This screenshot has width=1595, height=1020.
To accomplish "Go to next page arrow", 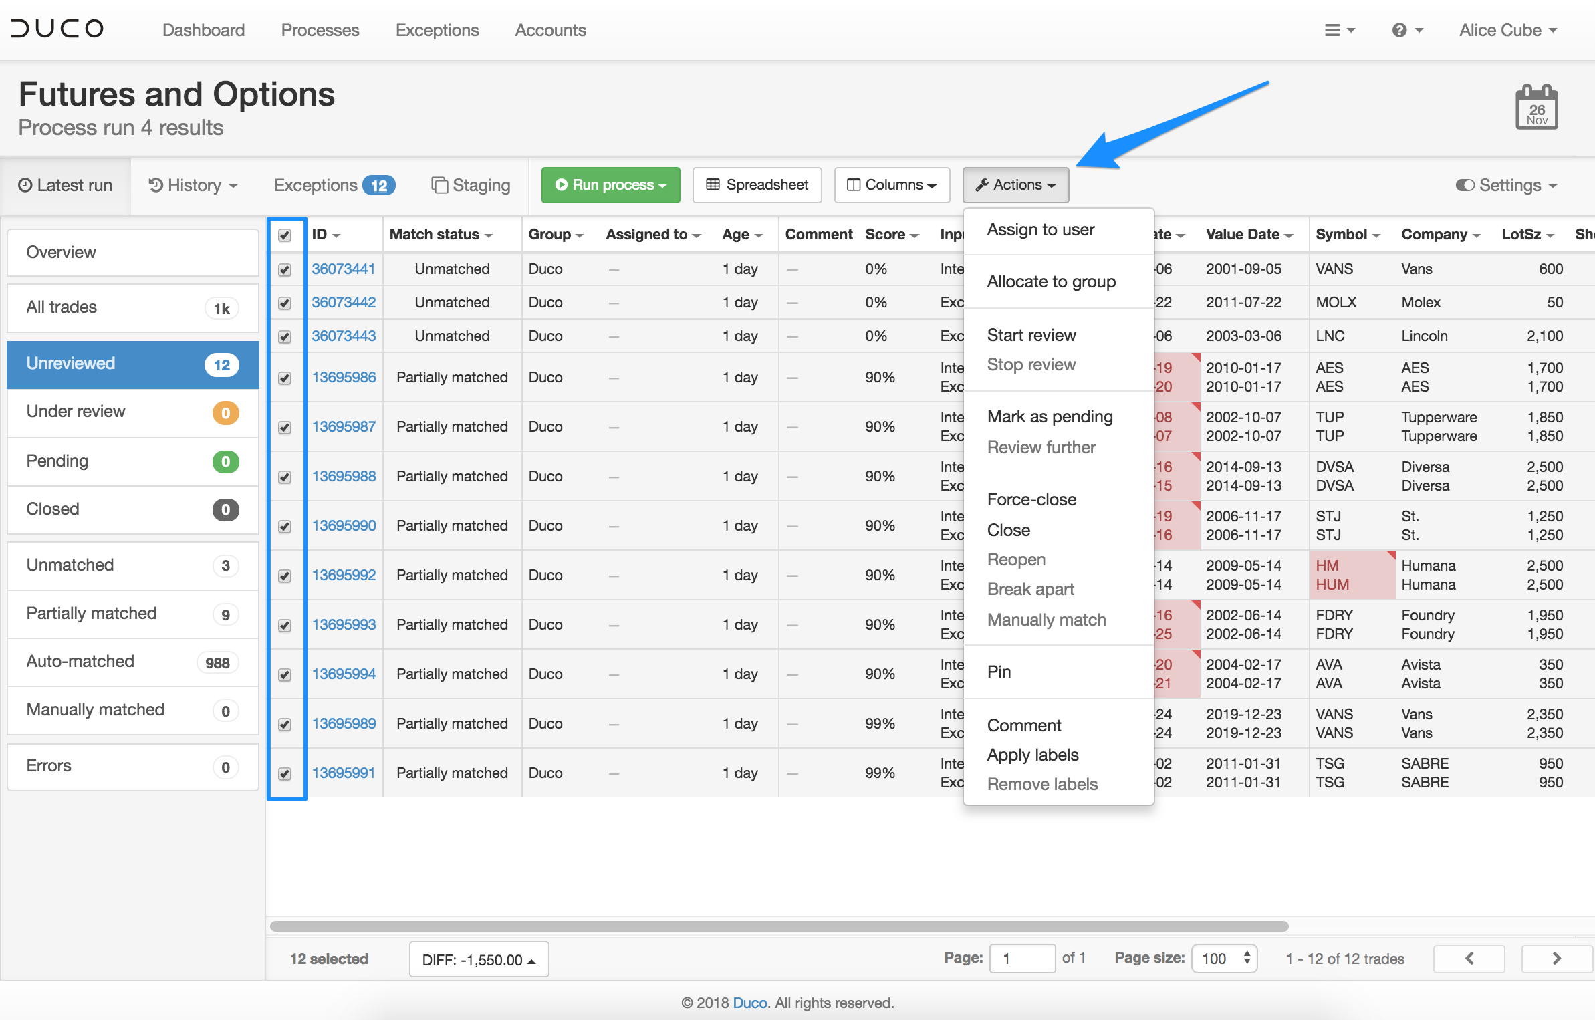I will click(x=1556, y=959).
